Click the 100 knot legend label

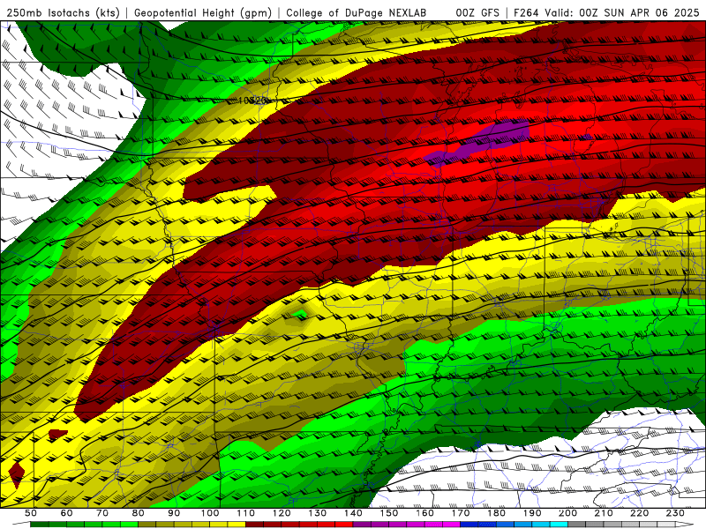pos(210,513)
